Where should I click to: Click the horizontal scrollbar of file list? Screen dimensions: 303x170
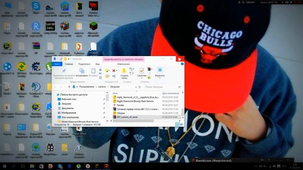point(133,121)
